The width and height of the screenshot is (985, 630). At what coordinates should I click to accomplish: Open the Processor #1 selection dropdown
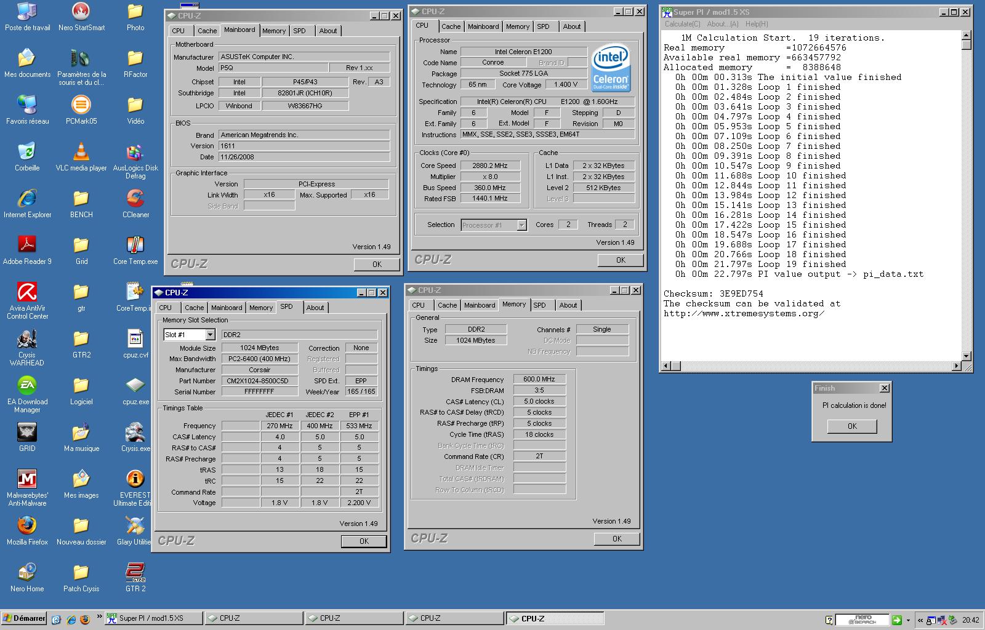(521, 225)
